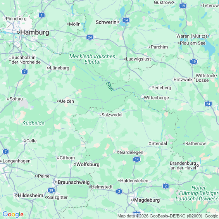This screenshot has height=219, width=219.
Task: Select the A19 shield near Wittstock/Dosse
Action: (x=194, y=62)
